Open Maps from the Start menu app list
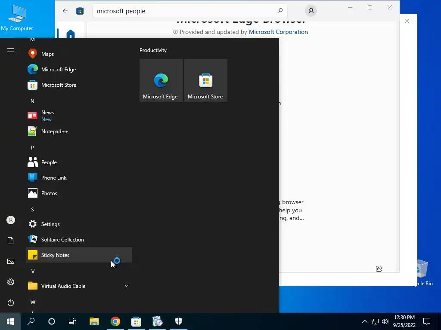 (79, 54)
